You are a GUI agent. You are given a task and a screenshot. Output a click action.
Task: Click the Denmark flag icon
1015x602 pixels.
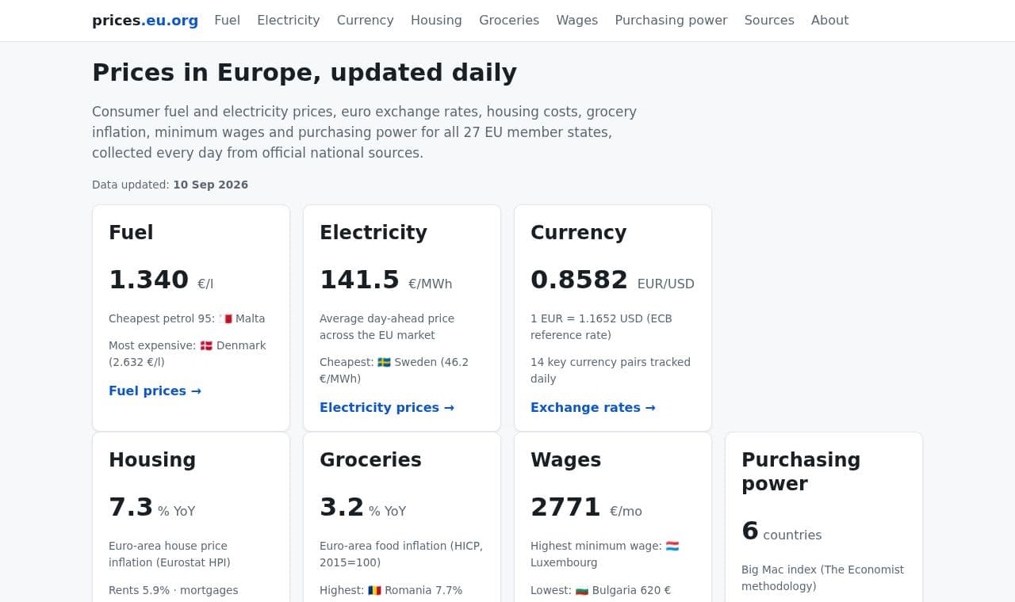point(206,345)
